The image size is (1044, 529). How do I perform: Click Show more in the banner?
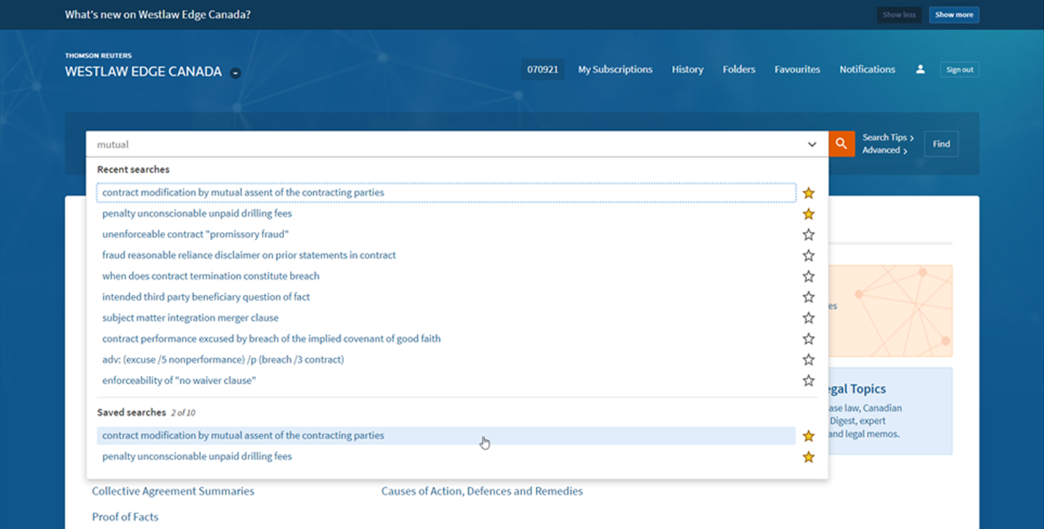point(954,15)
